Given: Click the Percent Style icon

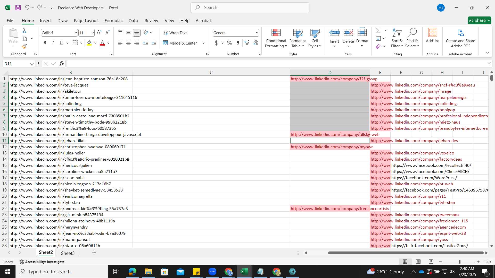Looking at the screenshot, I should pos(230,43).
